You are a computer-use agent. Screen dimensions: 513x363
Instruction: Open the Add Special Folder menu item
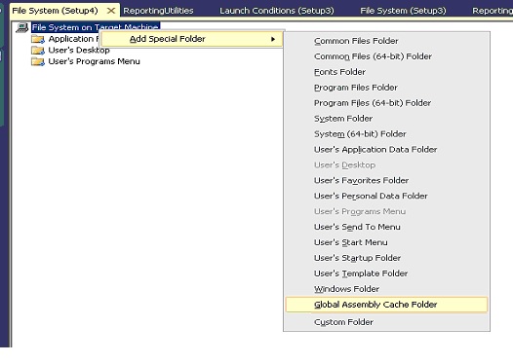tap(192, 39)
